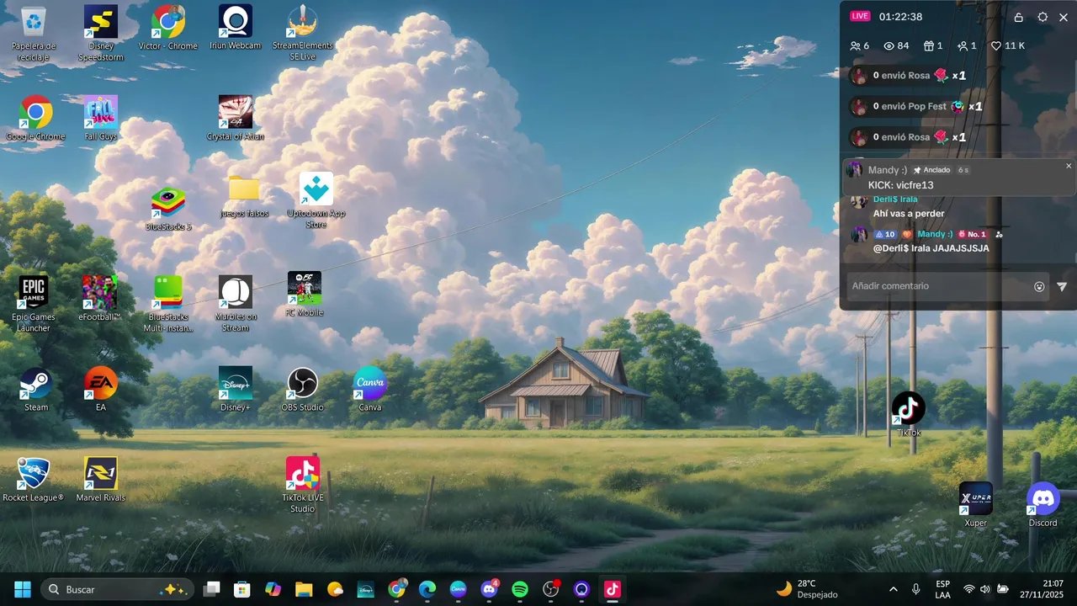Open Copilot from the taskbar
This screenshot has height=606, width=1077.
coord(273,589)
